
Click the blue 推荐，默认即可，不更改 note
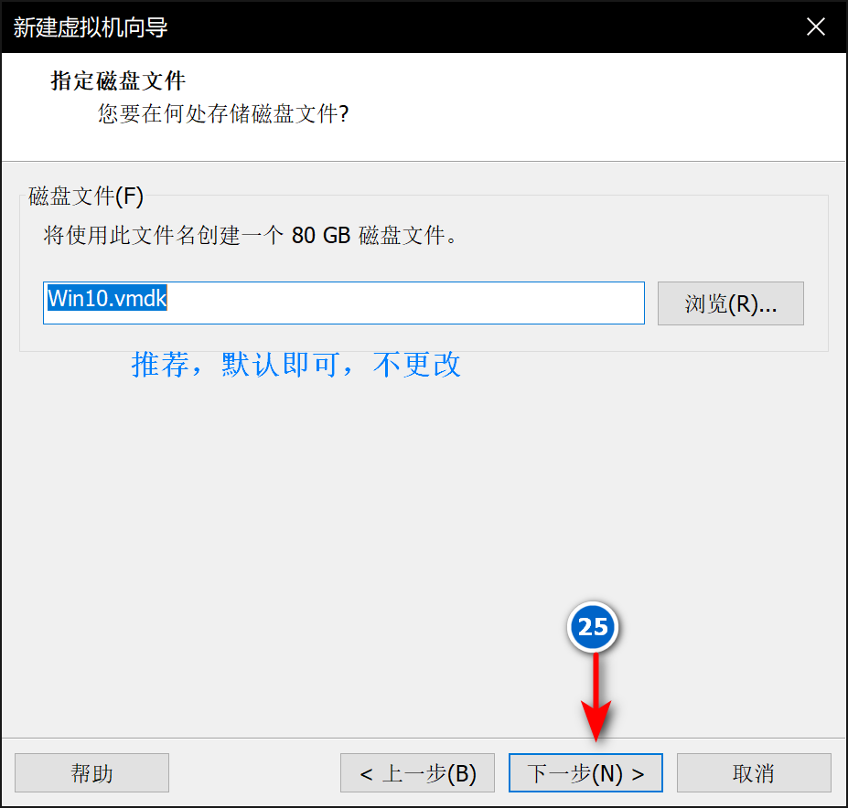tap(296, 365)
